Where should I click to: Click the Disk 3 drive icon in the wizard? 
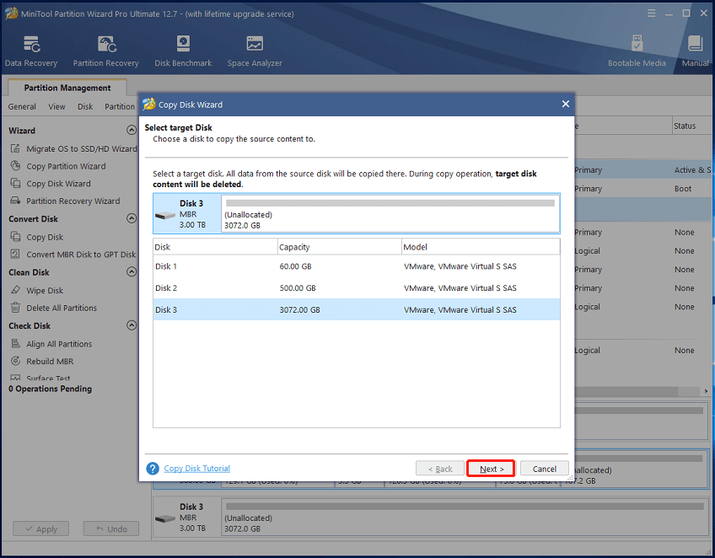coord(165,215)
